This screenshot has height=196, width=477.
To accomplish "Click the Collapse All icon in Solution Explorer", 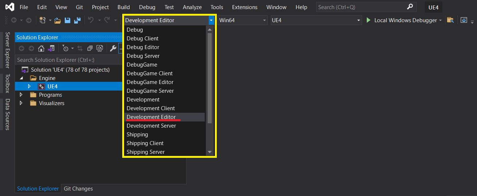I will (x=90, y=48).
